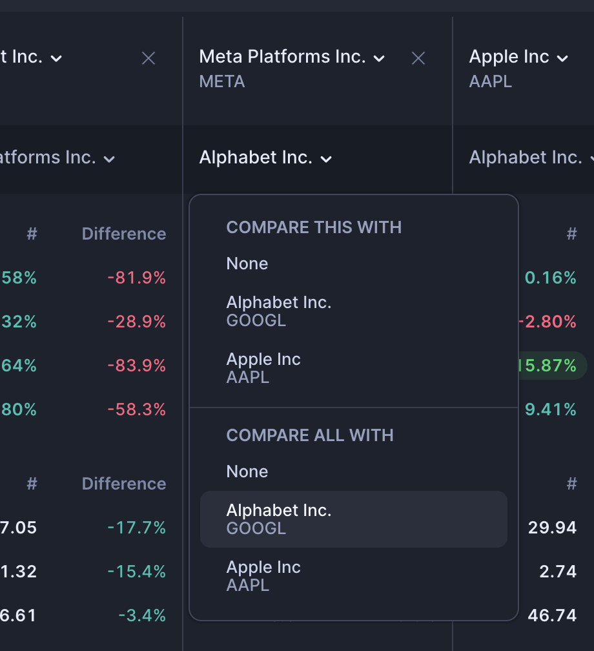Click the 0.16% value in Apple column

tap(550, 278)
